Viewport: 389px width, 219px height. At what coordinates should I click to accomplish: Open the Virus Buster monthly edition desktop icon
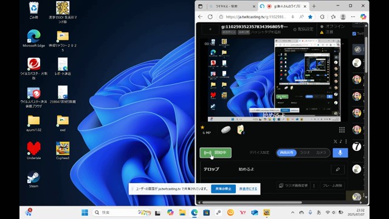[x=33, y=68]
